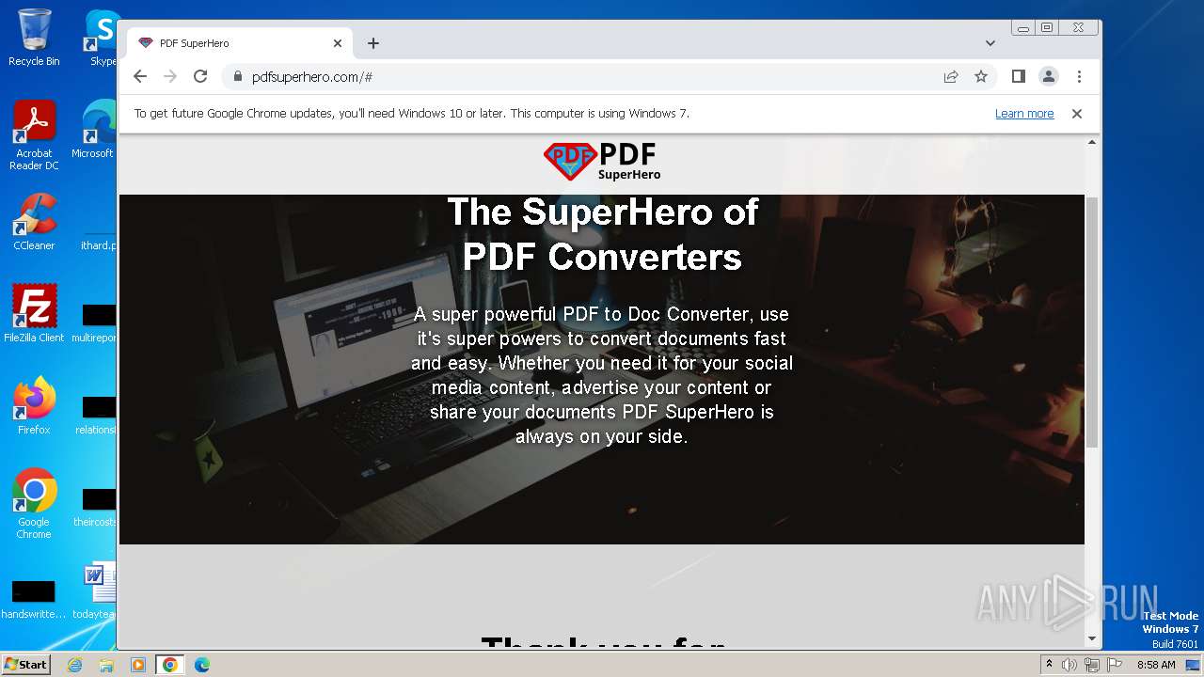
Task: Open a new tab with the plus button
Action: click(x=373, y=43)
